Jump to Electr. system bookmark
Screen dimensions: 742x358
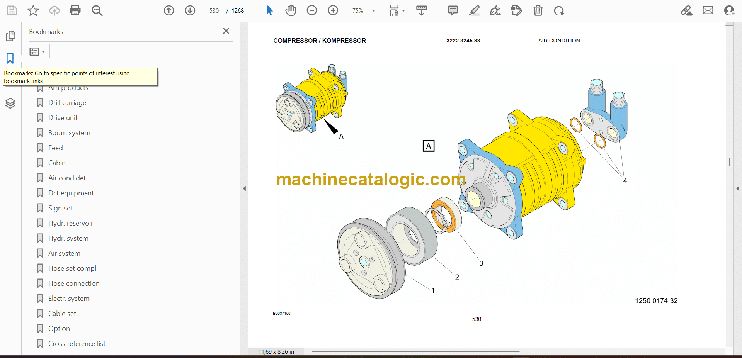click(69, 299)
